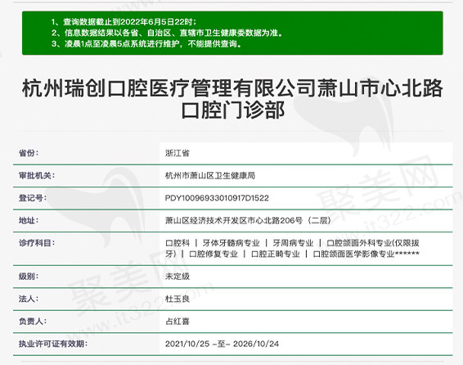The image size is (463, 365).
Task: Select the value 浙江省
Action: (x=178, y=153)
